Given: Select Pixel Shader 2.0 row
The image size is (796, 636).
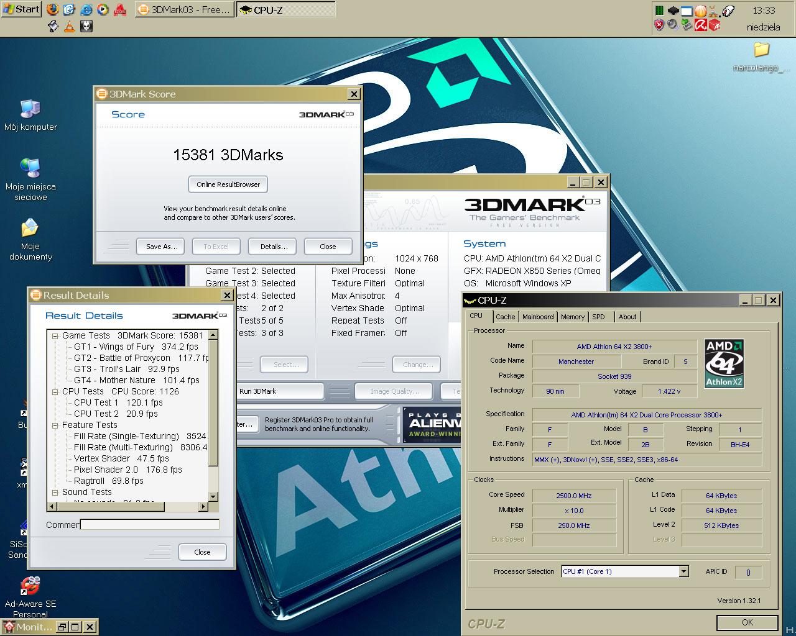Looking at the screenshot, I should (x=128, y=470).
